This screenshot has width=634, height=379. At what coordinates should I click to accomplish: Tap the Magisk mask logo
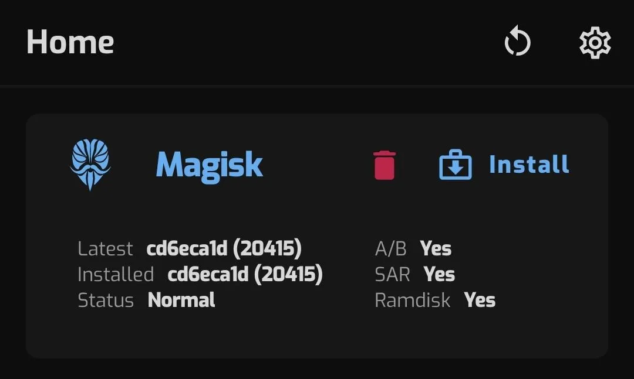click(90, 164)
